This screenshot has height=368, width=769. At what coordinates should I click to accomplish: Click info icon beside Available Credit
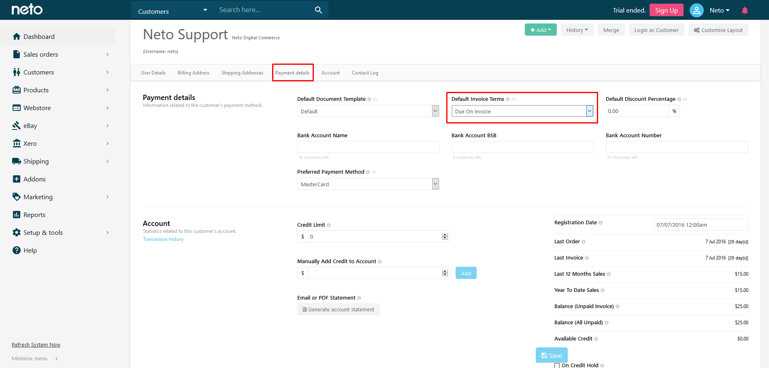596,339
